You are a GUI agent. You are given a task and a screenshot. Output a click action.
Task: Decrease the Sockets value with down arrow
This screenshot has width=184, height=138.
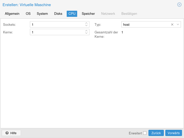(x=86, y=26)
